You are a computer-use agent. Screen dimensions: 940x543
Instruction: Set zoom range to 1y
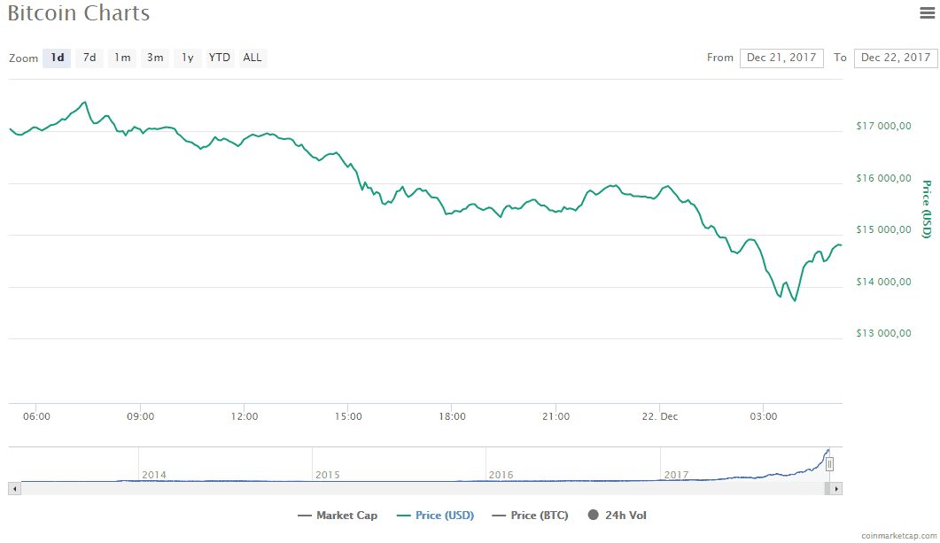coord(188,58)
